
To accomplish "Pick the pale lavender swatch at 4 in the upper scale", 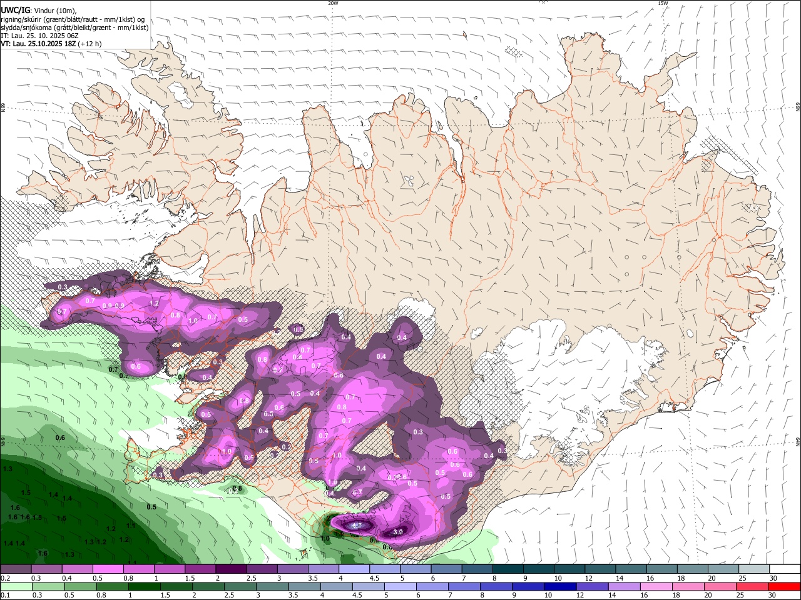I will tap(354, 569).
